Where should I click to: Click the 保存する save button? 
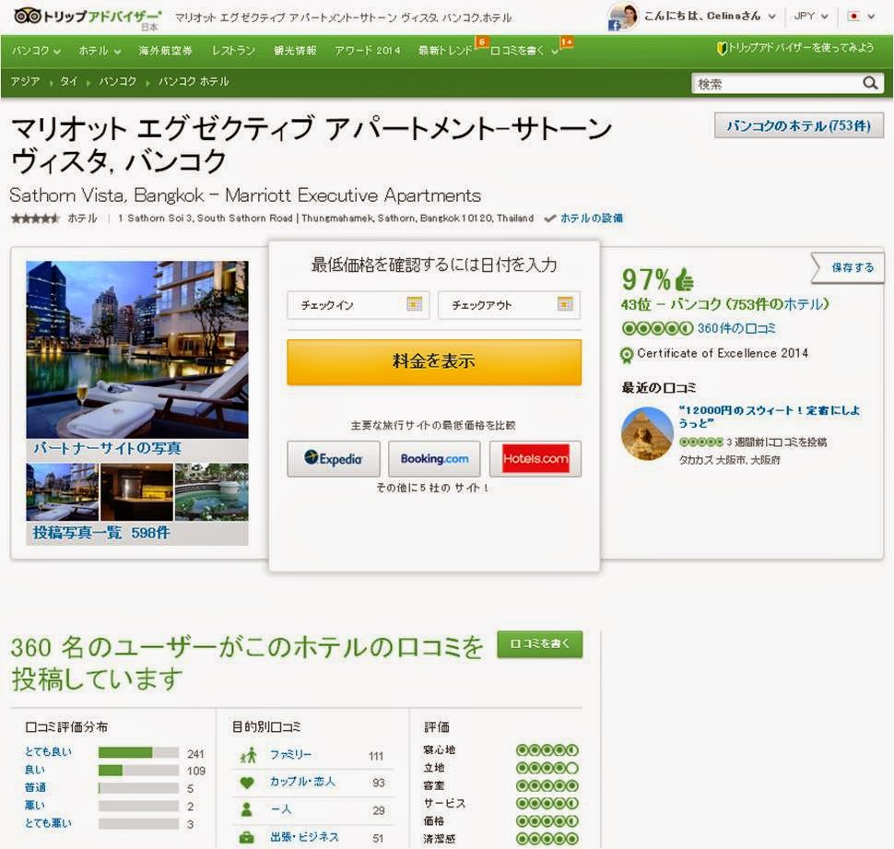click(x=847, y=267)
